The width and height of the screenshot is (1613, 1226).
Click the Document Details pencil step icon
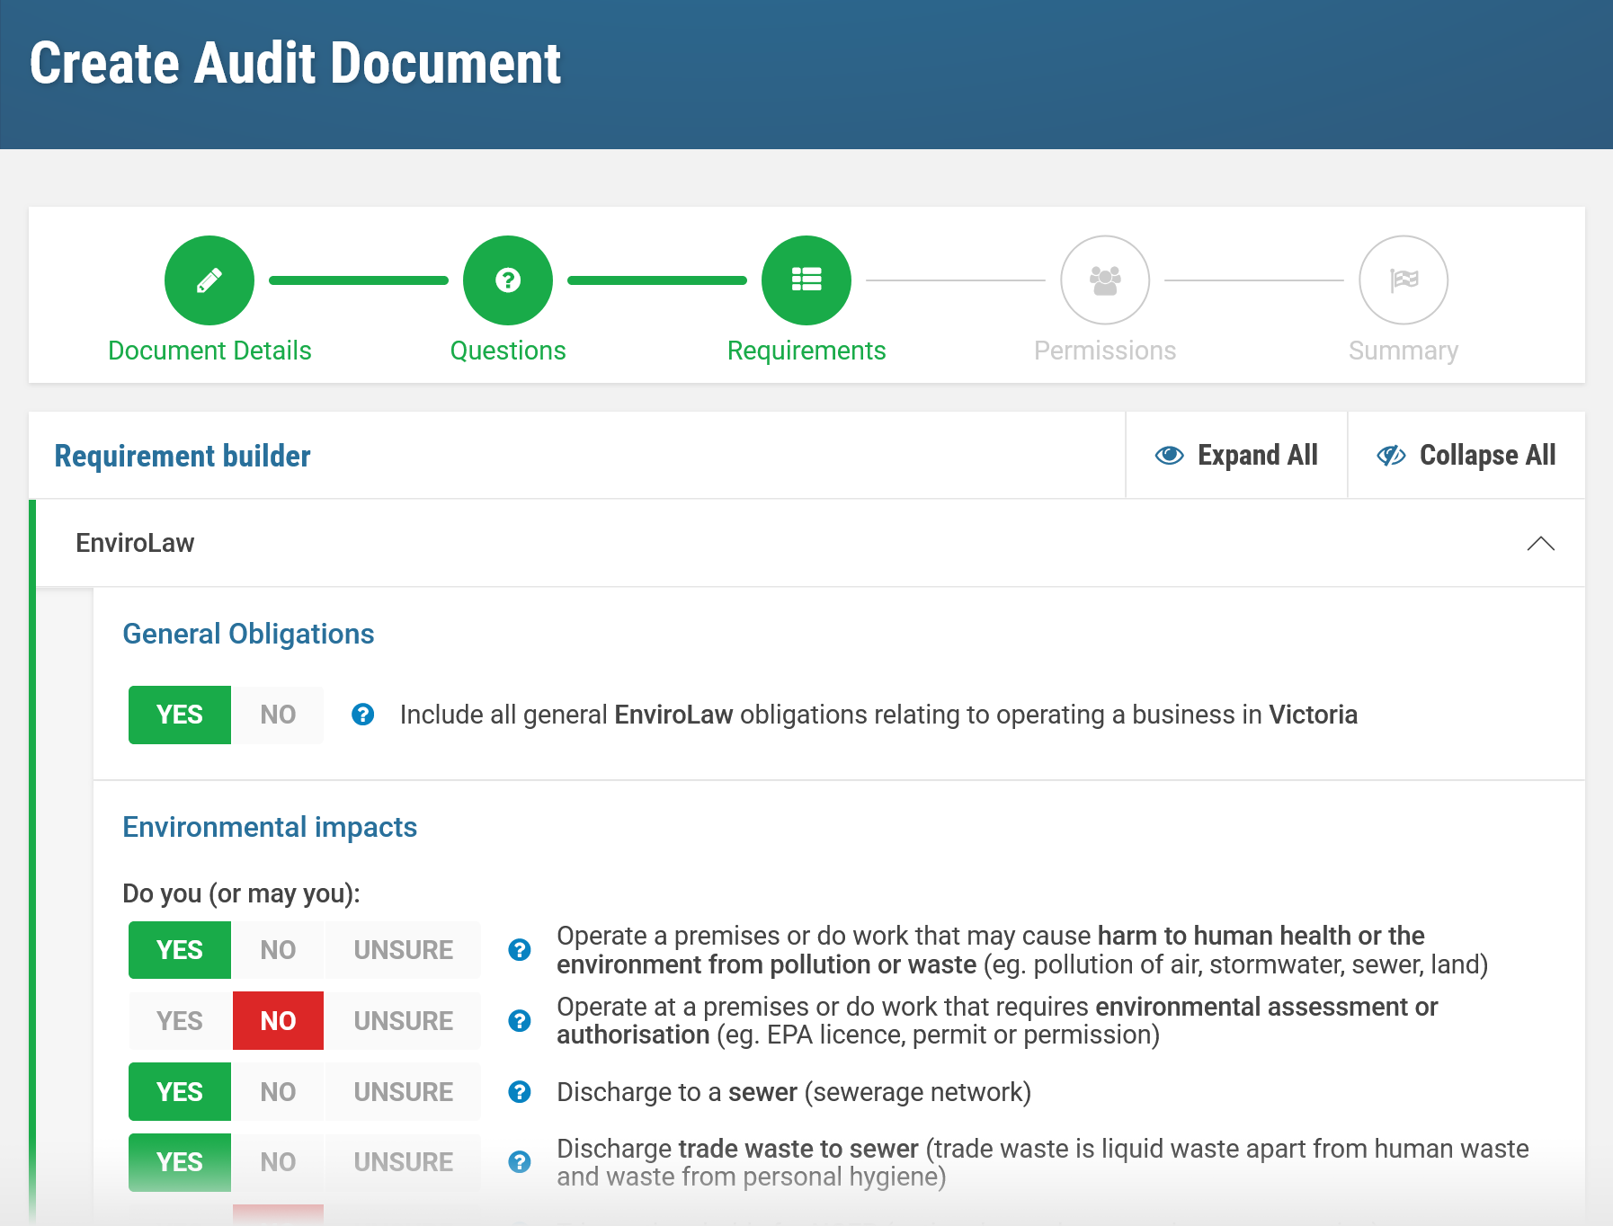[209, 280]
